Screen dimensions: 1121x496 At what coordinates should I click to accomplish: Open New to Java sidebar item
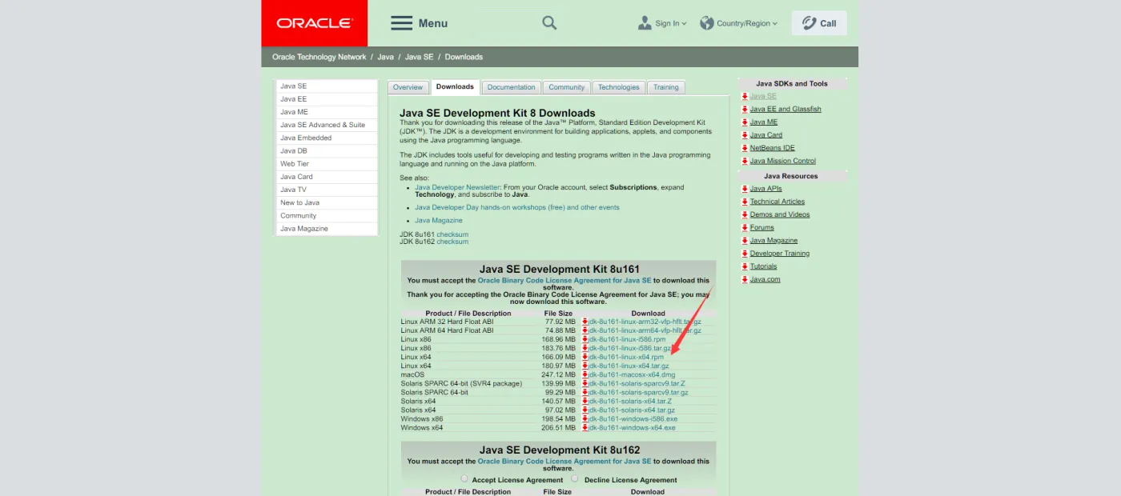point(327,202)
